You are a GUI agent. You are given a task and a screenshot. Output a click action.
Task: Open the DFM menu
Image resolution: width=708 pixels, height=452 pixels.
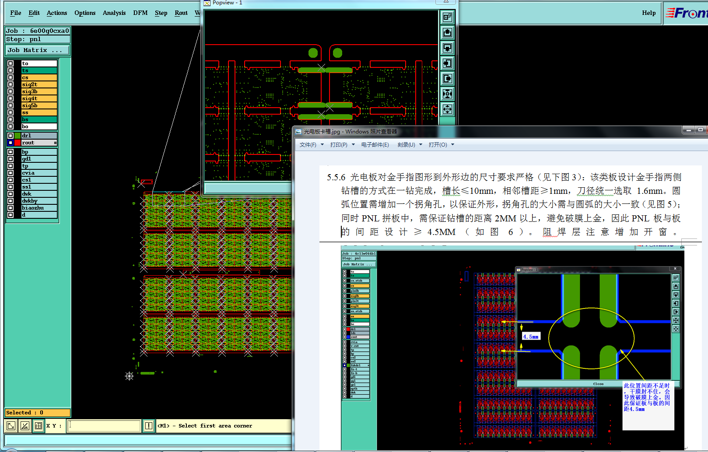coord(140,13)
